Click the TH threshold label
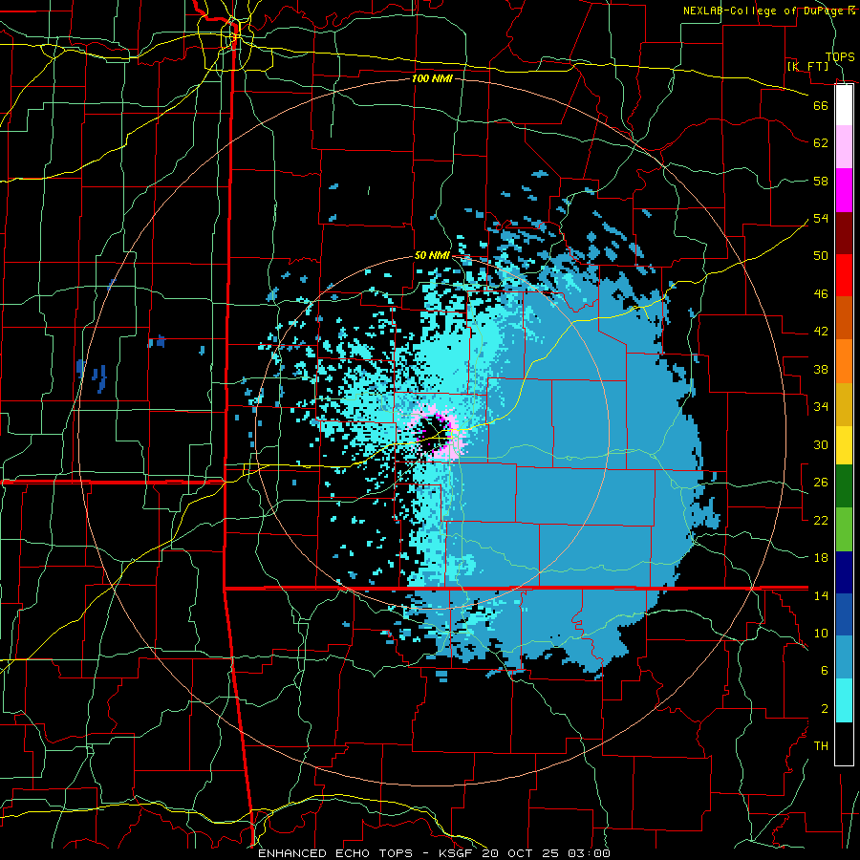The width and height of the screenshot is (860, 860). pyautogui.click(x=821, y=746)
